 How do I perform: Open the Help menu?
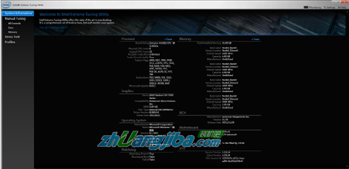coord(342,7)
